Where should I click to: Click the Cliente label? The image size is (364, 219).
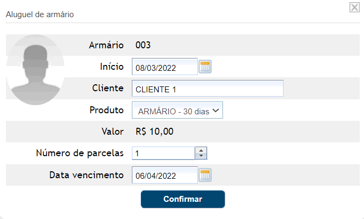tap(109, 89)
